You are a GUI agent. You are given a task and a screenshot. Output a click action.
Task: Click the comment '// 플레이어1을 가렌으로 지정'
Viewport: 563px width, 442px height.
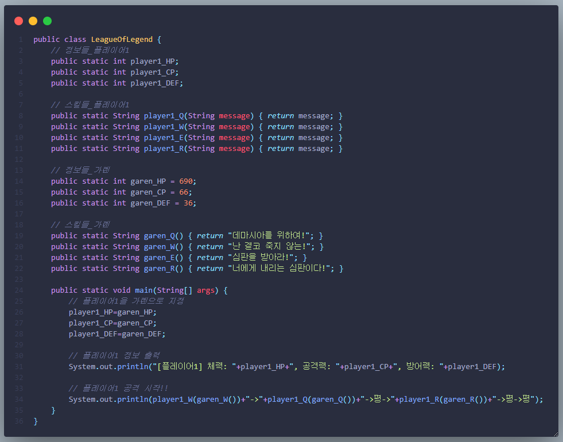point(126,301)
